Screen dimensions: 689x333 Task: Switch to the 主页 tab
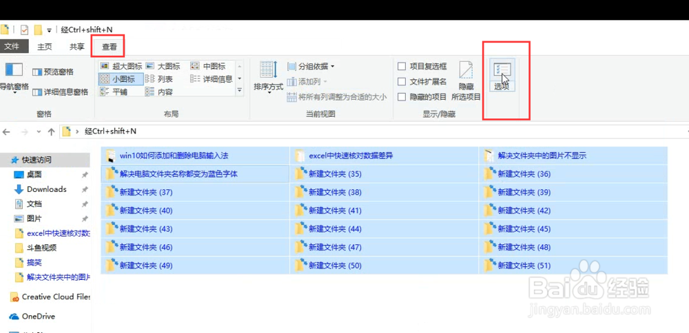click(44, 47)
